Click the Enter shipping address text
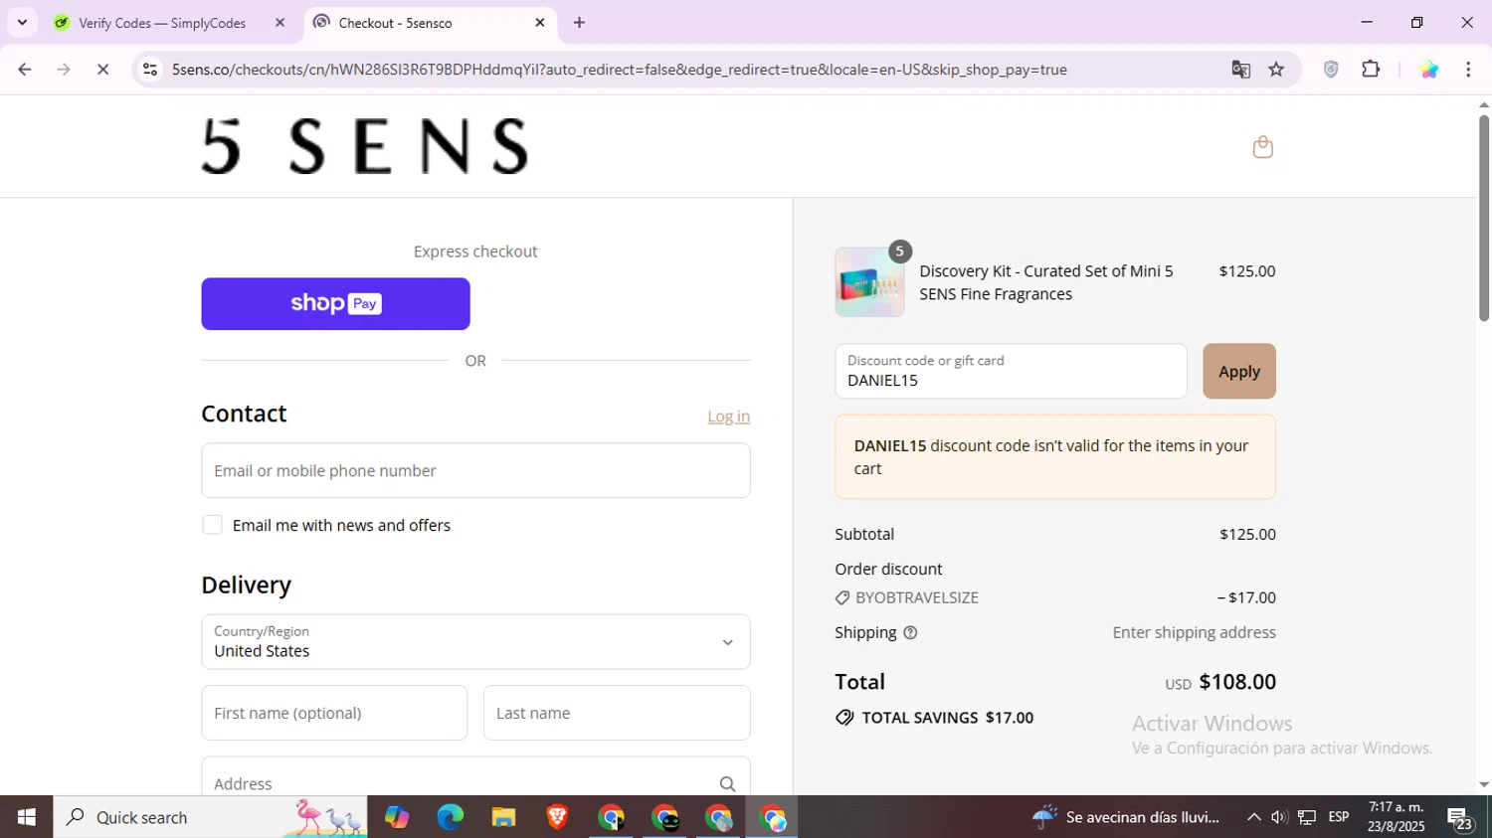The image size is (1492, 838). coord(1194,632)
